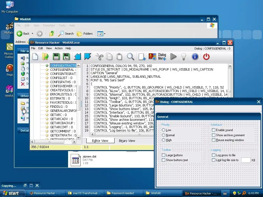263x197 pixels.
Task: Select the High priority radio button
Action: pos(164,140)
